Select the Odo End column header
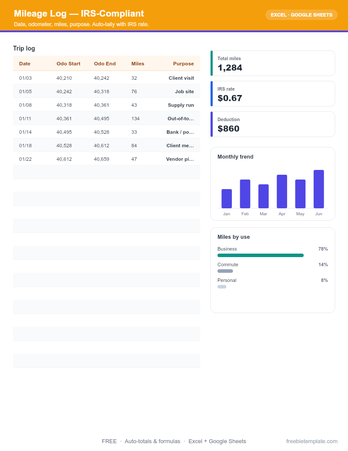Image resolution: width=348 pixels, height=451 pixels. click(105, 64)
